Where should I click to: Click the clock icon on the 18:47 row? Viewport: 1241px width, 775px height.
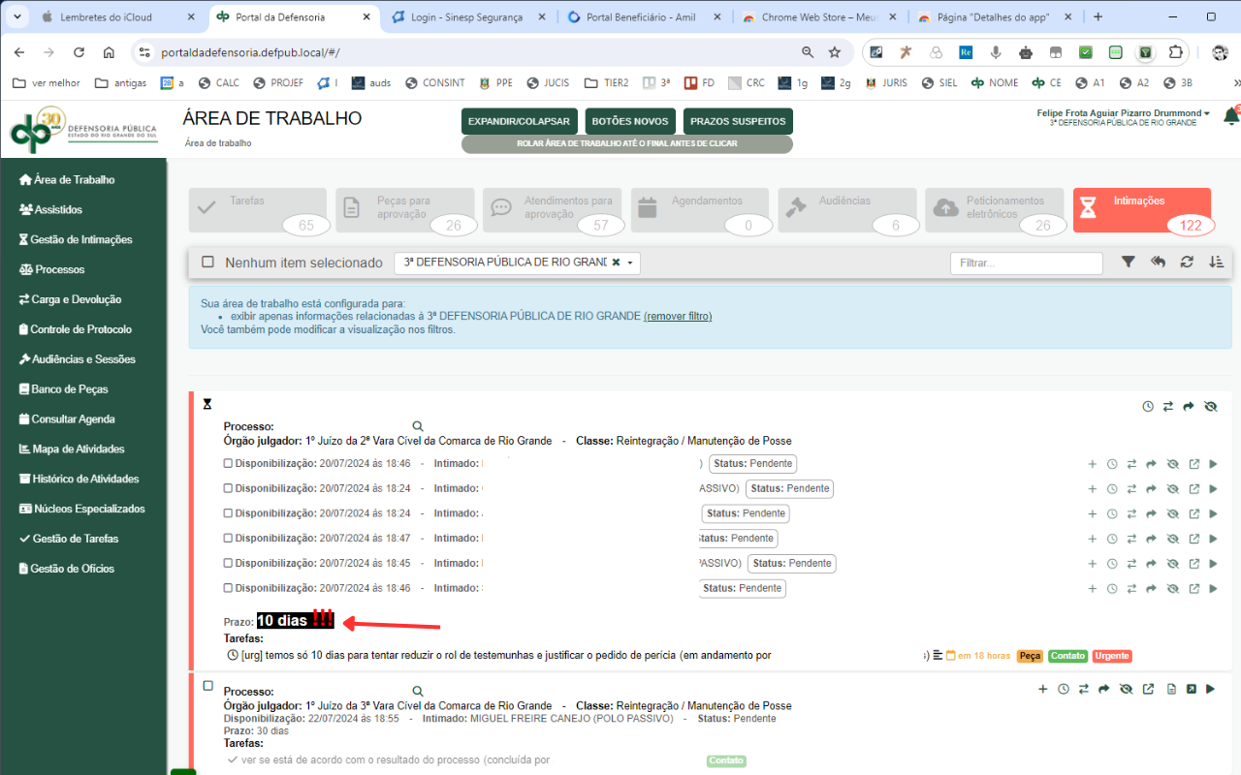pos(1112,539)
